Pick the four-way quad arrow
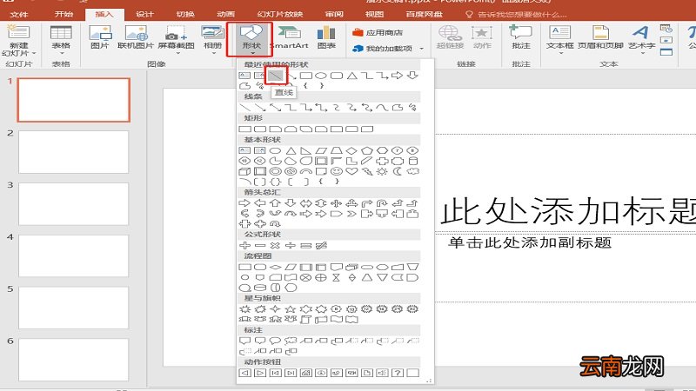 (337, 203)
